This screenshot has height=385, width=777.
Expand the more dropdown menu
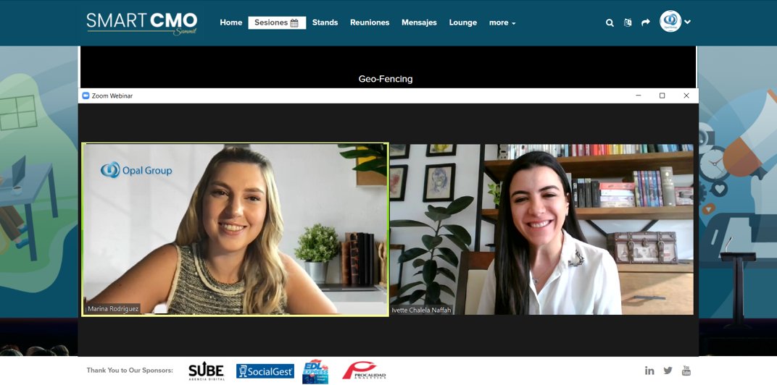pos(502,22)
